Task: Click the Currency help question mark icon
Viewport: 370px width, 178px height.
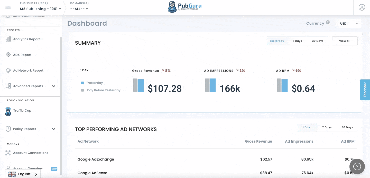Action: point(328,22)
